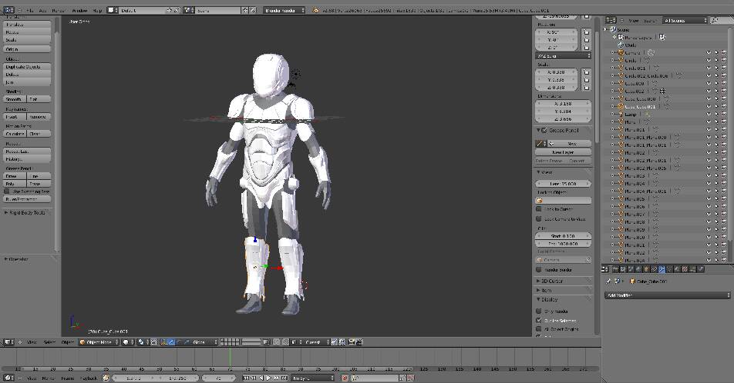This screenshot has width=734, height=383.
Task: Click the World icon in outliner
Action: [x=621, y=45]
